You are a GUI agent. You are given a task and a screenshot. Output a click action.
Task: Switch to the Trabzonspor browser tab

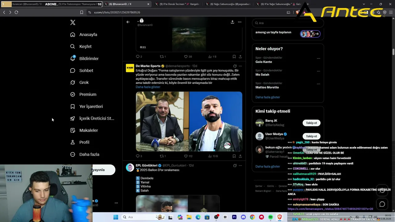78,4
